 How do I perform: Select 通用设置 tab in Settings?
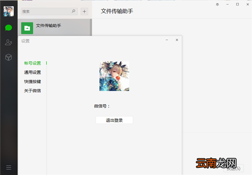(32, 72)
